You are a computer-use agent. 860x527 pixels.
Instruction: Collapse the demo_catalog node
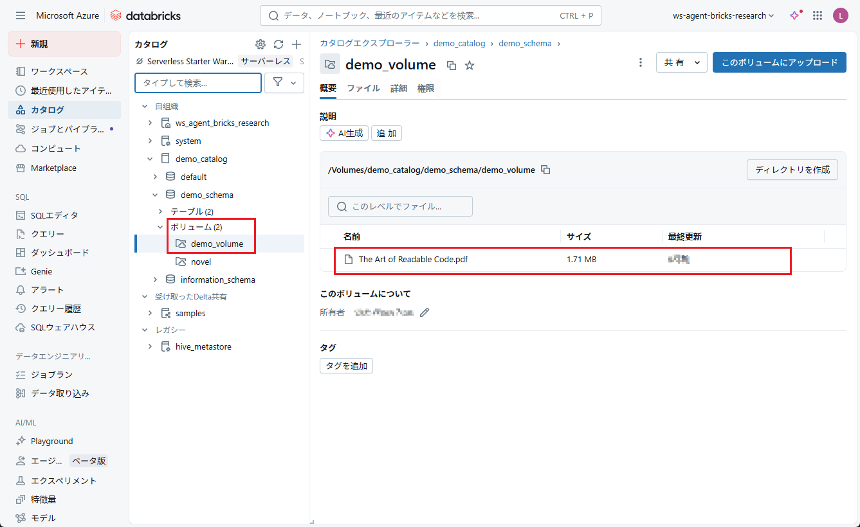pyautogui.click(x=150, y=159)
